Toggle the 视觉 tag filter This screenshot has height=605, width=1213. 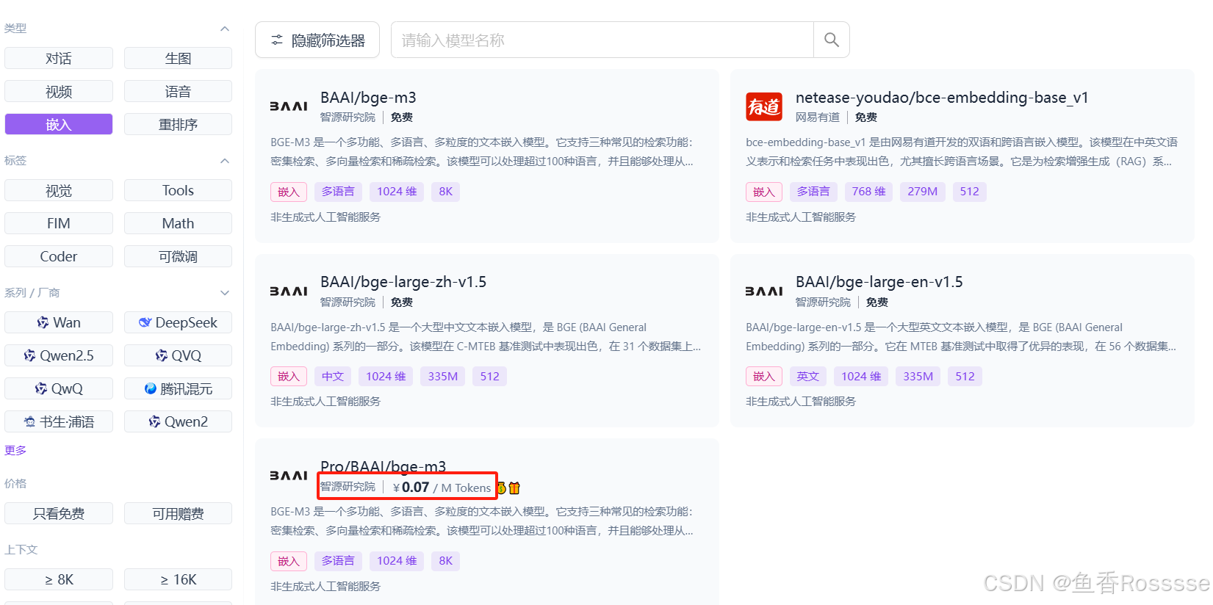[59, 191]
